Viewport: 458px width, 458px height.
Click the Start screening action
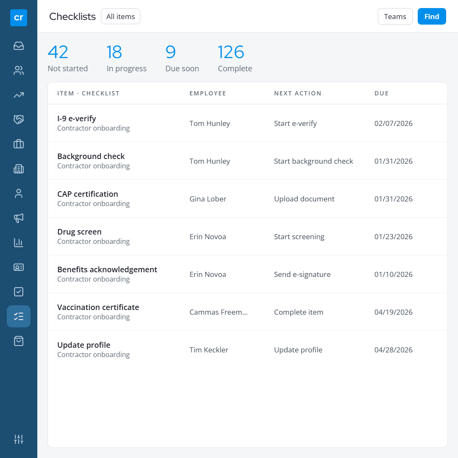299,237
